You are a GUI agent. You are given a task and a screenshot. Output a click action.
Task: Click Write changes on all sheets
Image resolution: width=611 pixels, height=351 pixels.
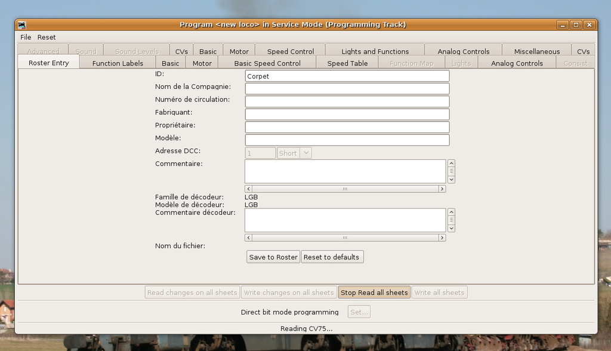289,292
